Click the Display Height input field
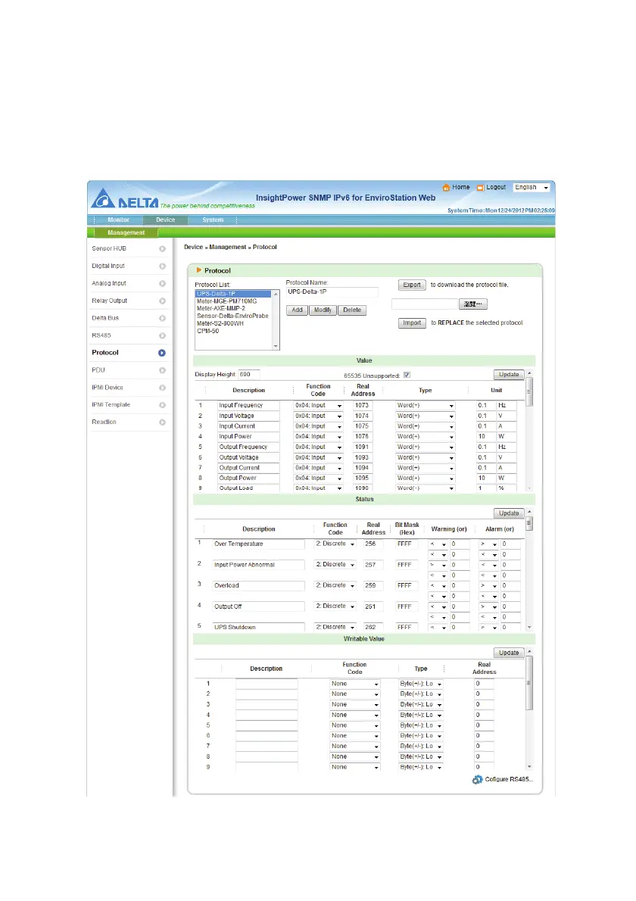The image size is (636, 901). click(249, 374)
